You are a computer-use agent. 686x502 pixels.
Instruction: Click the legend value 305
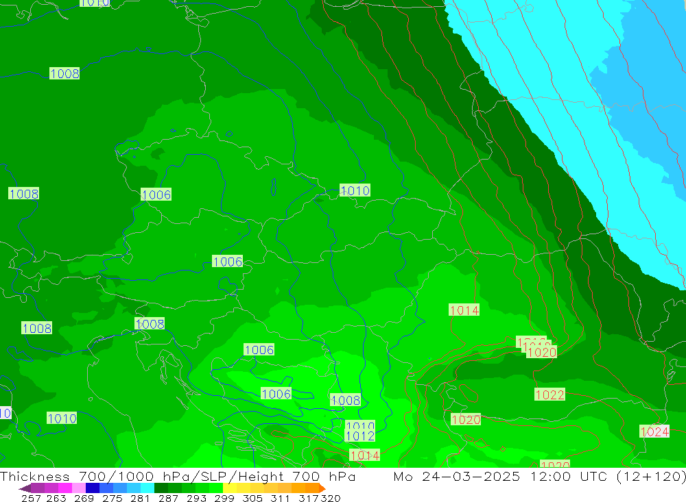tap(252, 498)
